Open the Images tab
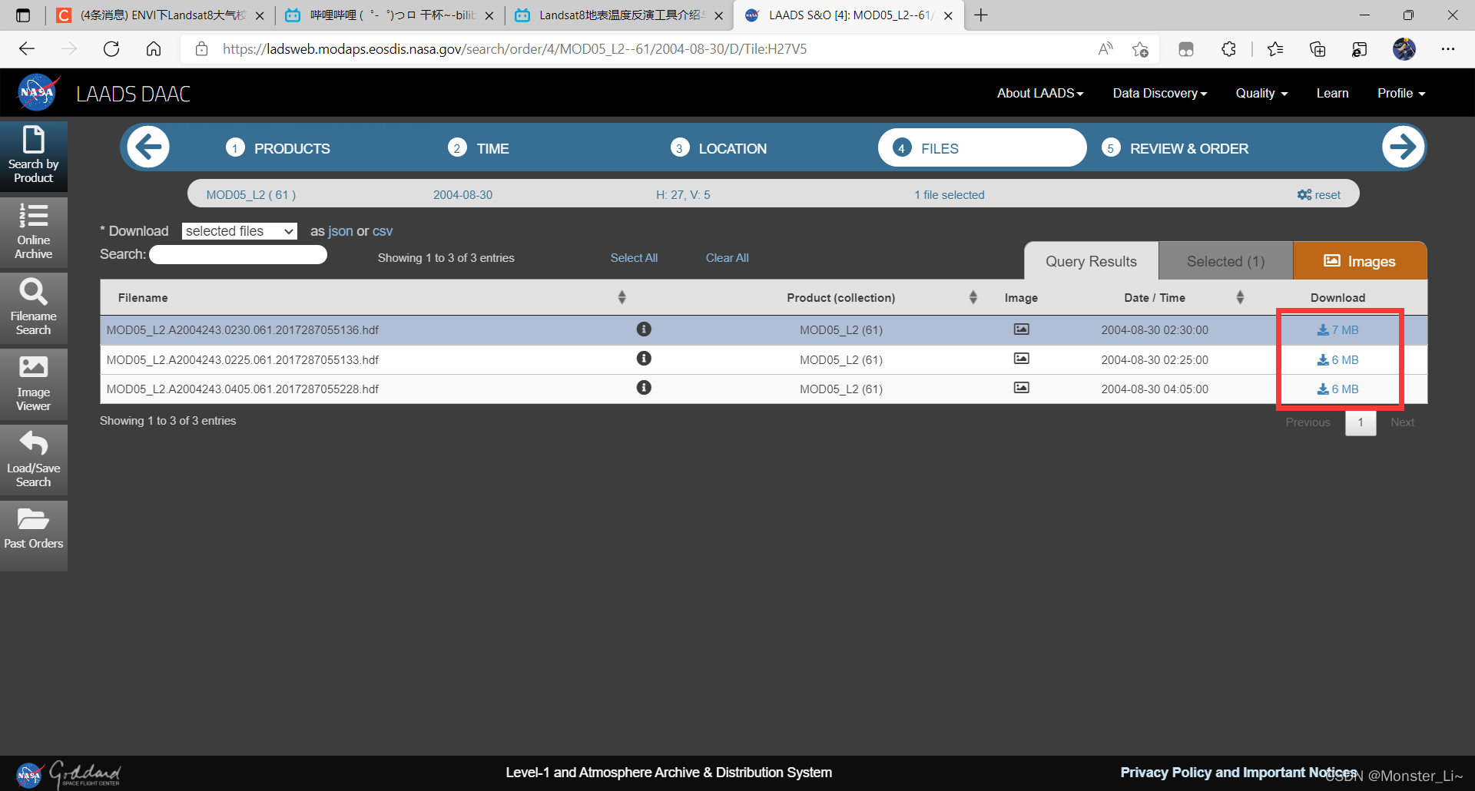The width and height of the screenshot is (1475, 791). pyautogui.click(x=1360, y=261)
